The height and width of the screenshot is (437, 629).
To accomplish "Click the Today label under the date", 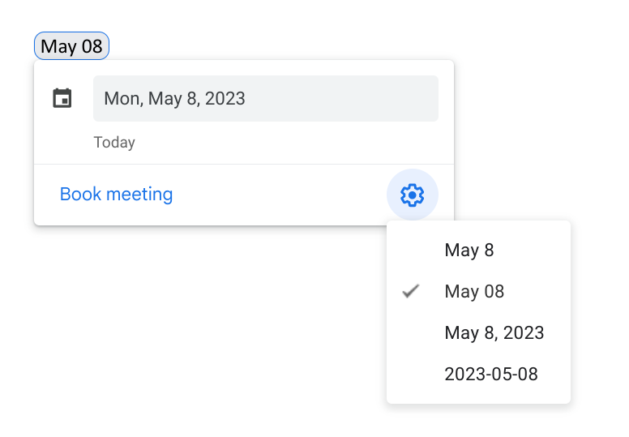I will 114,143.
